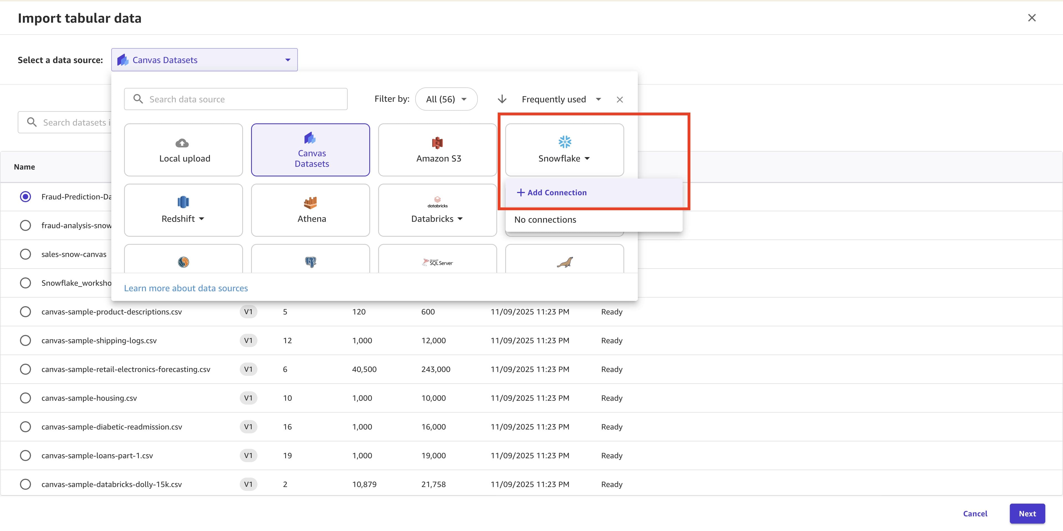
Task: Expand the Redshift connections arrow
Action: point(201,219)
